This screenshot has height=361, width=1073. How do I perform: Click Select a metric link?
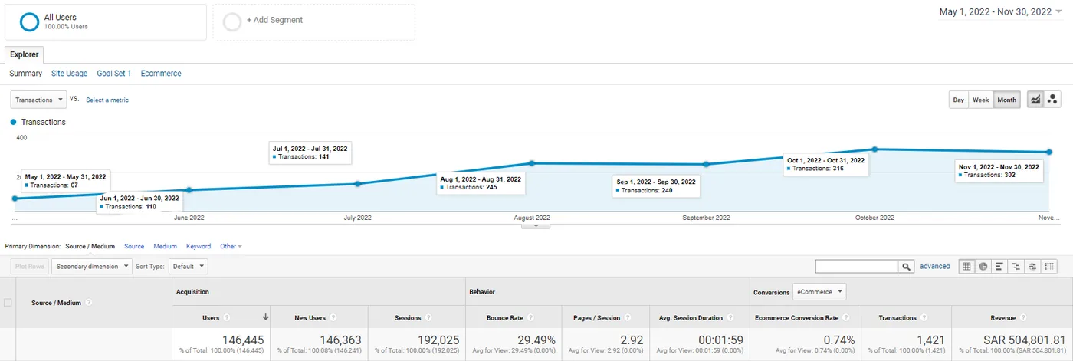(x=107, y=100)
